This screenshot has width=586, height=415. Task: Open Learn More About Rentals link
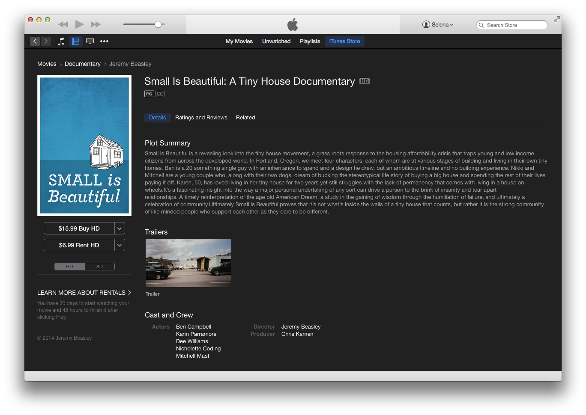point(84,293)
